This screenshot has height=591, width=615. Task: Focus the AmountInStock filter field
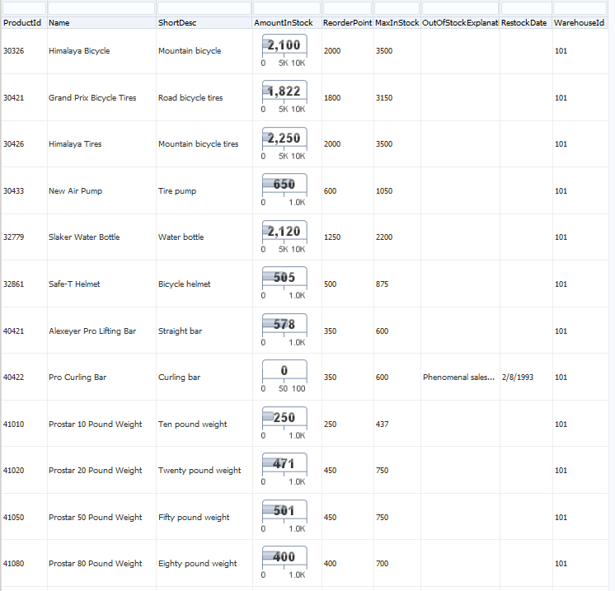tap(287, 8)
